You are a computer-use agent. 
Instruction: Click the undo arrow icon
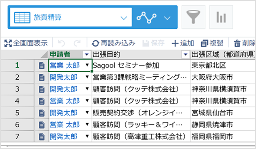(x=62, y=43)
